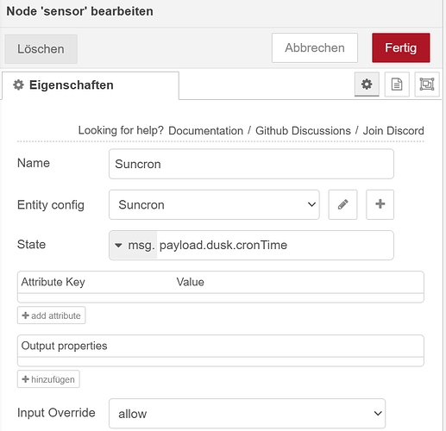446x431 pixels.
Task: Edit the Suncron entity config with pencil
Action: pos(342,204)
